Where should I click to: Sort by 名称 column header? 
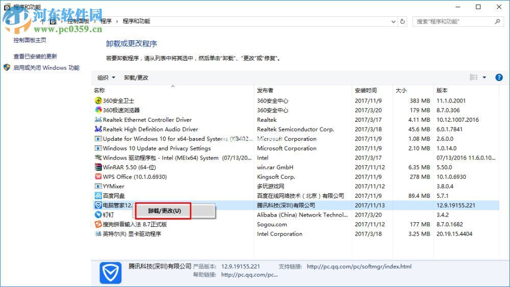pyautogui.click(x=99, y=90)
